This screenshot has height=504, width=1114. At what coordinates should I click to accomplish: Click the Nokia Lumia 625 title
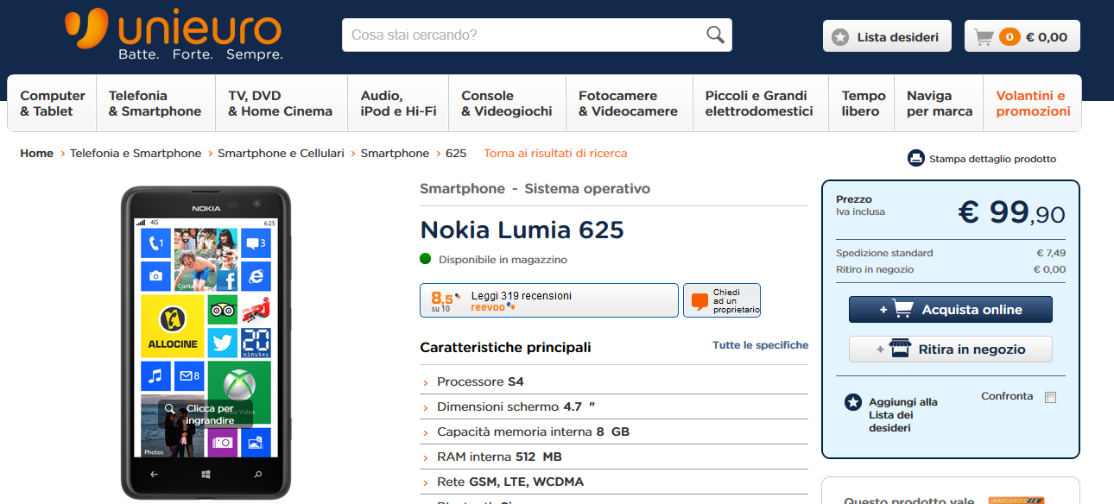(522, 230)
